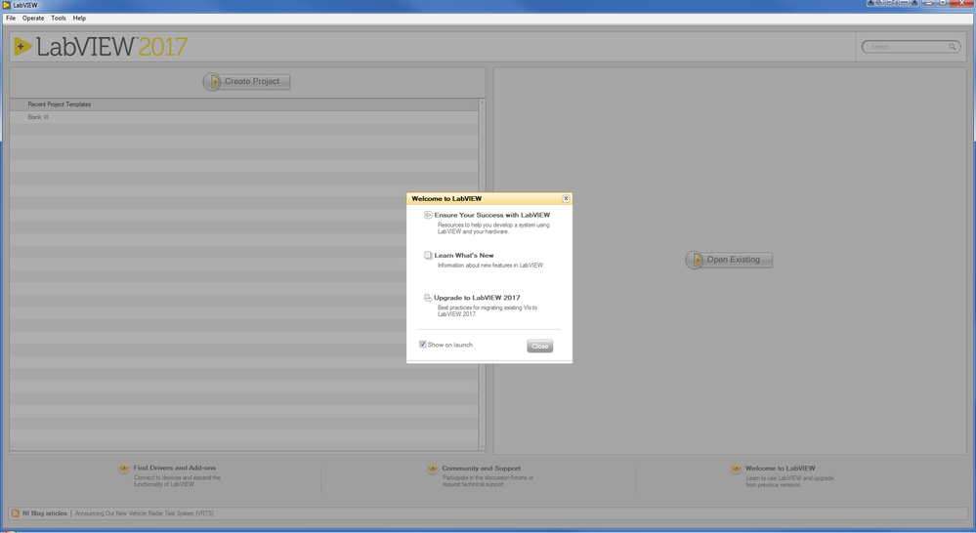Click the document icon beside Learn What's New
Screen dimensions: 976x533
point(428,256)
